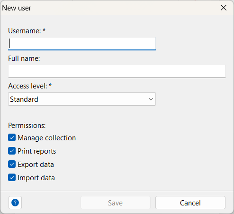The height and width of the screenshot is (214, 234).
Task: Toggle the Import data checkbox
Action: pyautogui.click(x=12, y=177)
